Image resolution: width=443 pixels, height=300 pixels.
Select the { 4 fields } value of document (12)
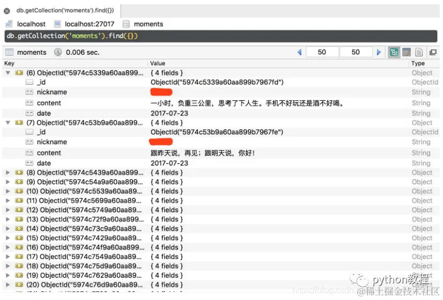pos(167,210)
